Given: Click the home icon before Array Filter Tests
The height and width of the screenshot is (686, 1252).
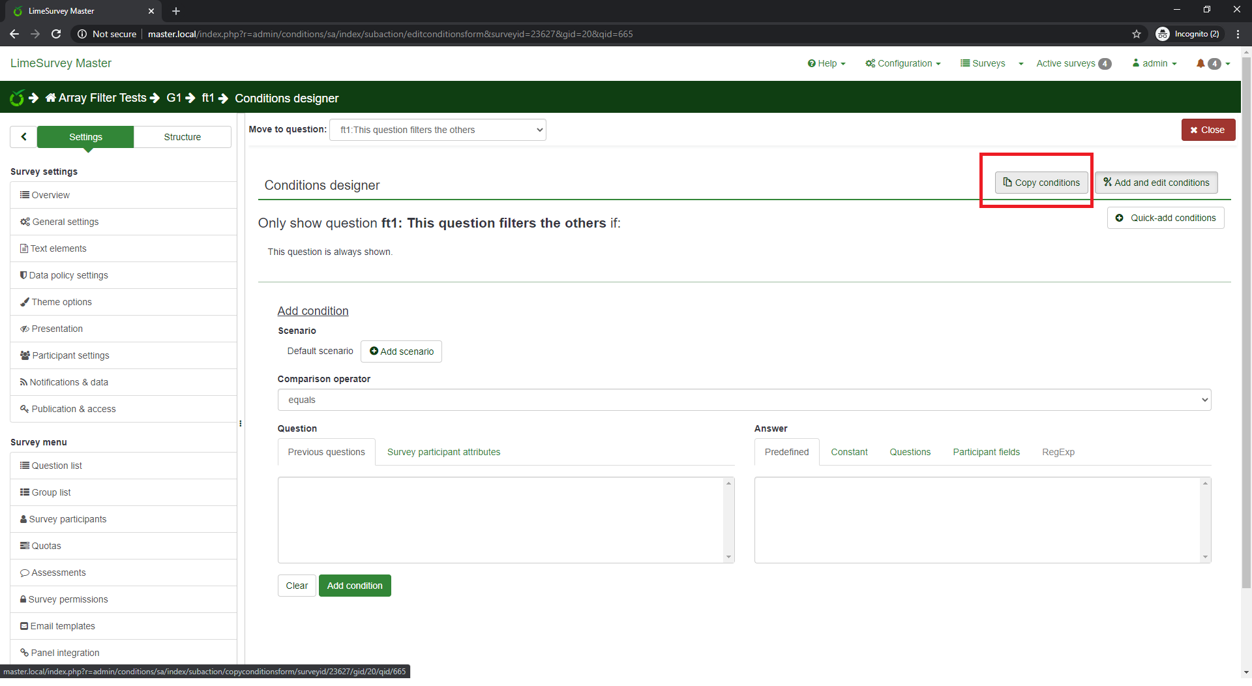Looking at the screenshot, I should tap(51, 98).
